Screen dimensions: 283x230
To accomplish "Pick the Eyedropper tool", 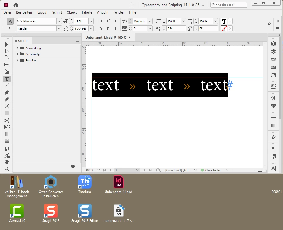I will (x=7, y=155).
